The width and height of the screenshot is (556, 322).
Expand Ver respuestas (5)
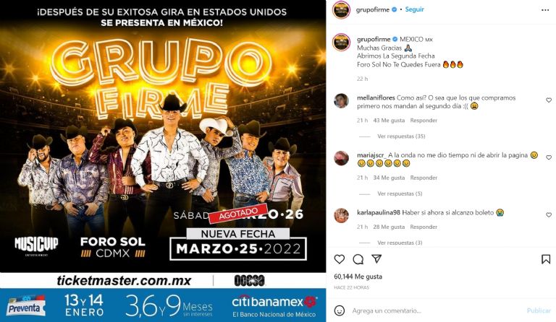coord(400,193)
